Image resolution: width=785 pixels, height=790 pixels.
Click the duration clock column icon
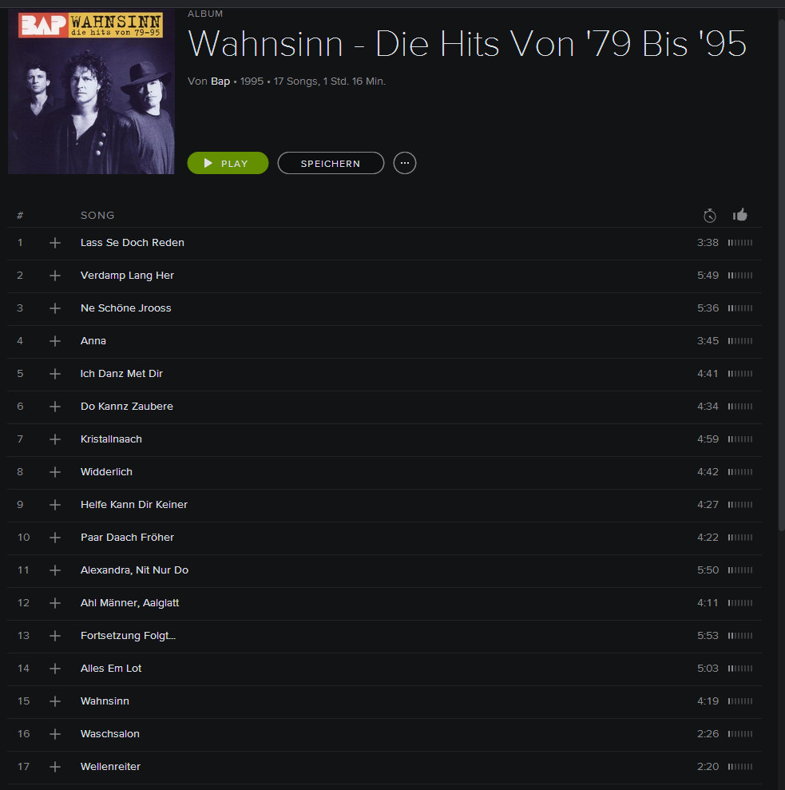(709, 216)
